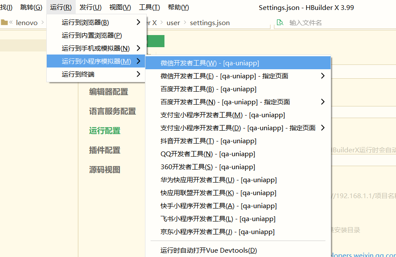Expand 运行到手机或模拟器(N) submenu arrow
Viewport: 396px width, 257px height.
coord(138,48)
